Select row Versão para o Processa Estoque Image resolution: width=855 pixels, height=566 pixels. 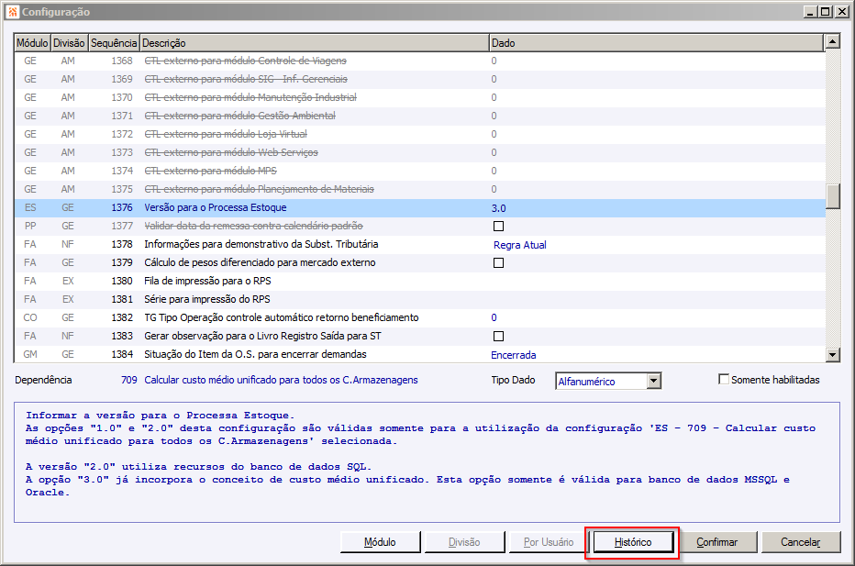(x=419, y=207)
